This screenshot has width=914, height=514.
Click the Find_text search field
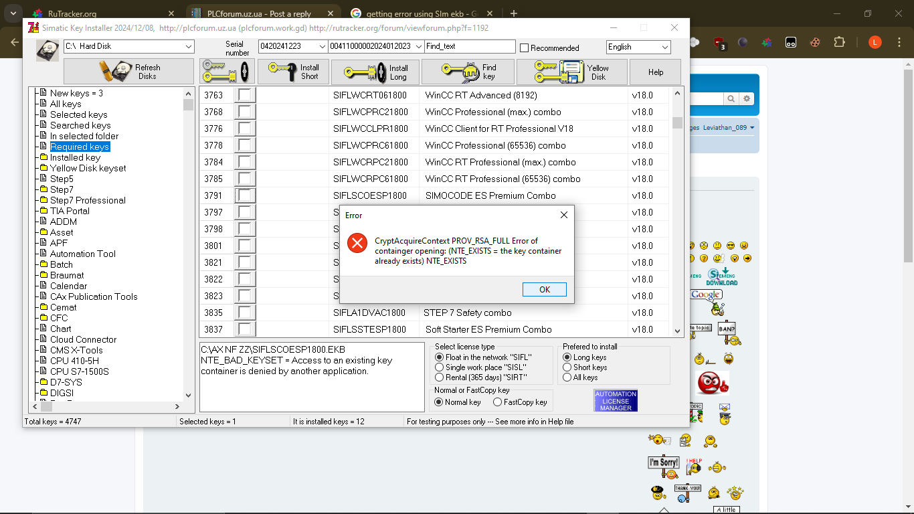470,46
